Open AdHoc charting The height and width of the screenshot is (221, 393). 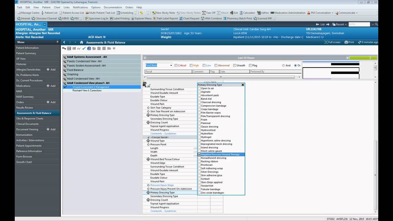(263, 13)
